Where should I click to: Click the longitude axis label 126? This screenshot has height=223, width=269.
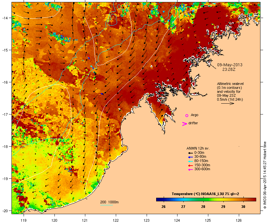pos(238,220)
